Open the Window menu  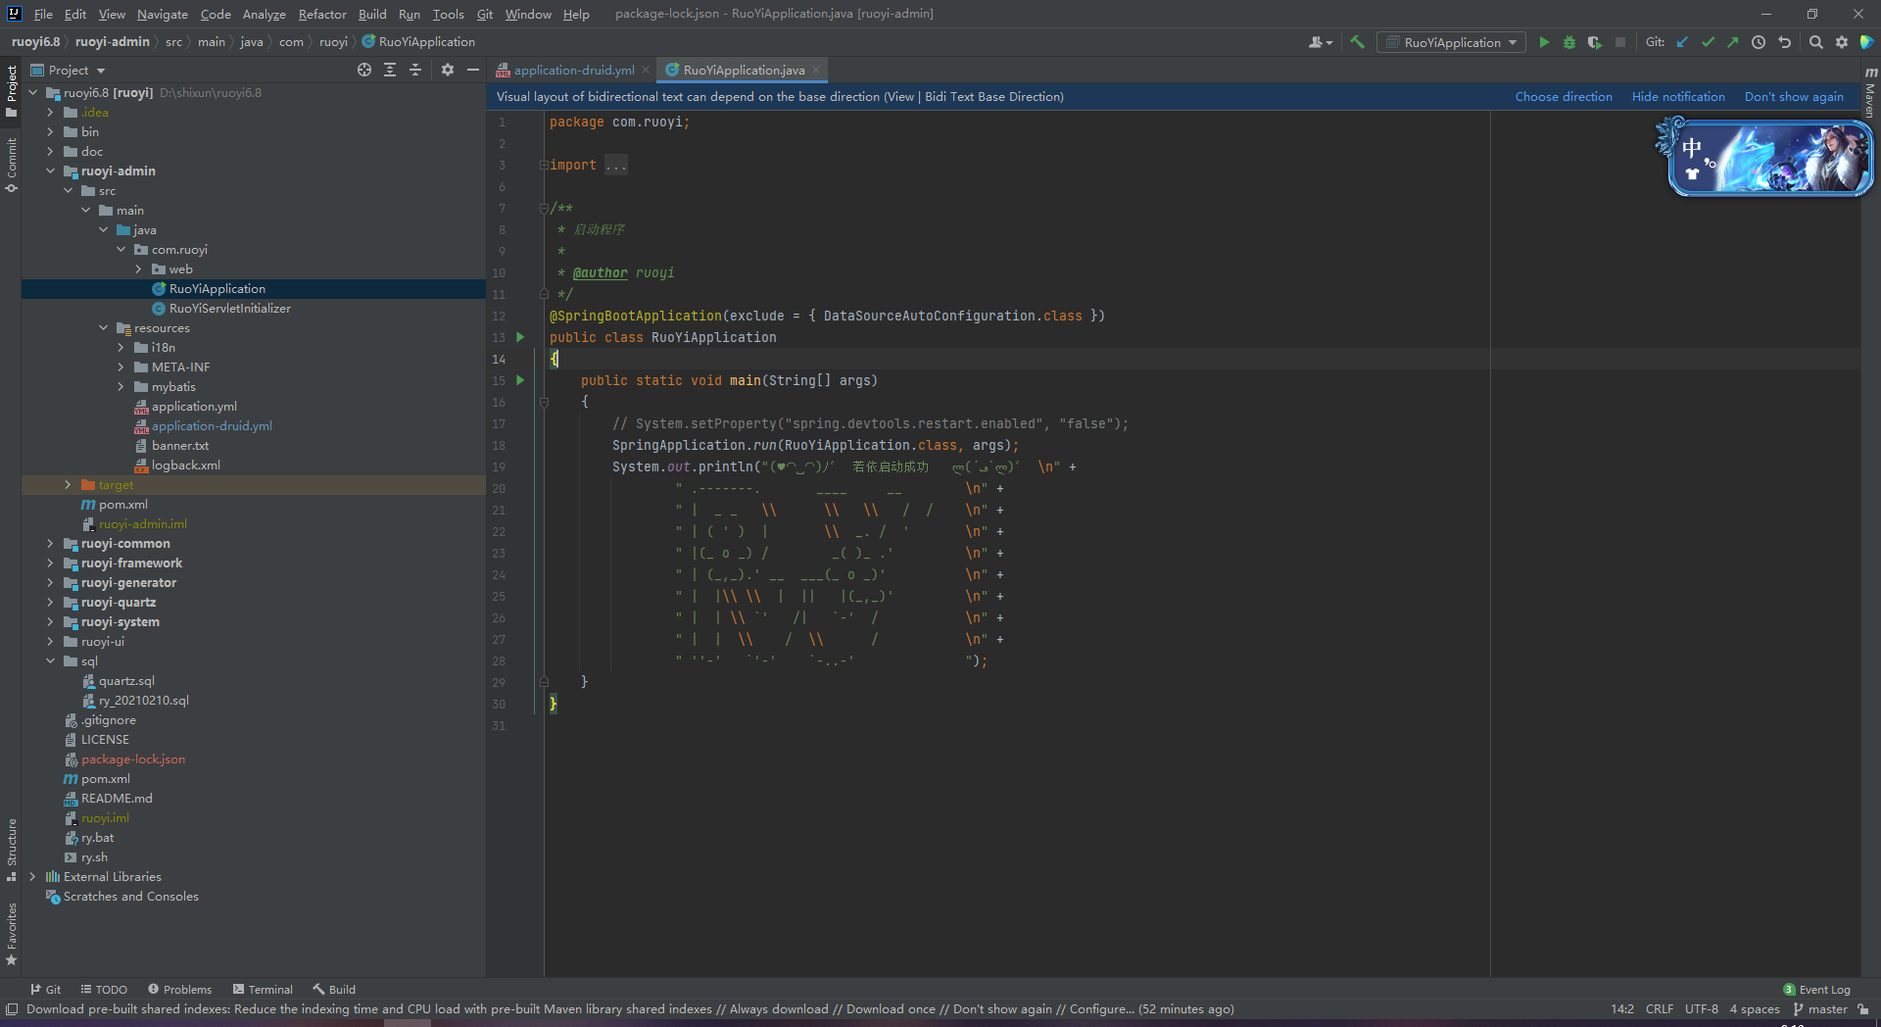(x=528, y=14)
